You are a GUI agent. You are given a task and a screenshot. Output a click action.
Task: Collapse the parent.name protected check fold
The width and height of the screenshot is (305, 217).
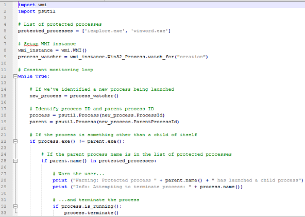[x=15, y=161]
